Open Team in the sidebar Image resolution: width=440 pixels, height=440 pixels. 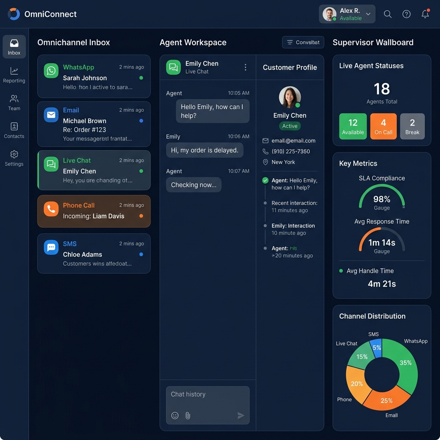pyautogui.click(x=14, y=103)
